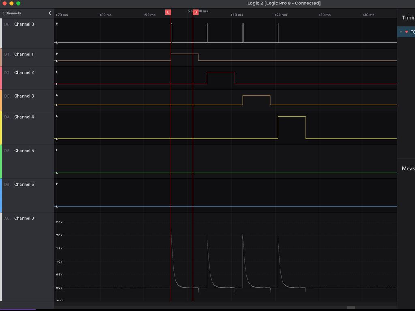
Task: Select the second red timing marker flag
Action: point(196,12)
